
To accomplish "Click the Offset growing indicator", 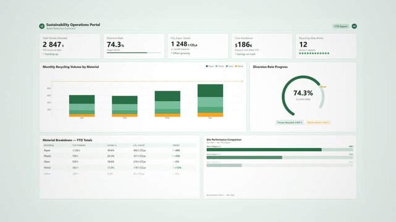I will pyautogui.click(x=180, y=54).
